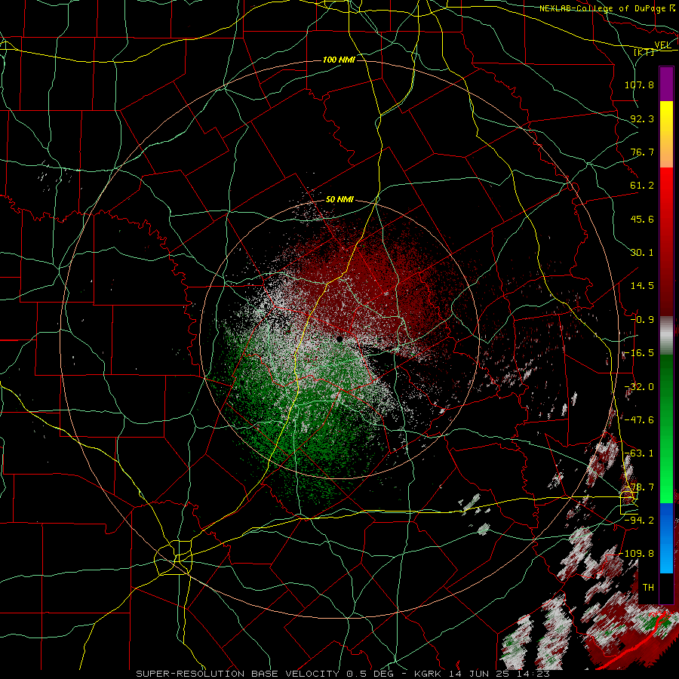Select the black KGRK radar site dot
The width and height of the screenshot is (679, 679).
pyautogui.click(x=339, y=339)
